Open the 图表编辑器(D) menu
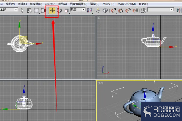This screenshot has height=121, width=182. (79, 4)
